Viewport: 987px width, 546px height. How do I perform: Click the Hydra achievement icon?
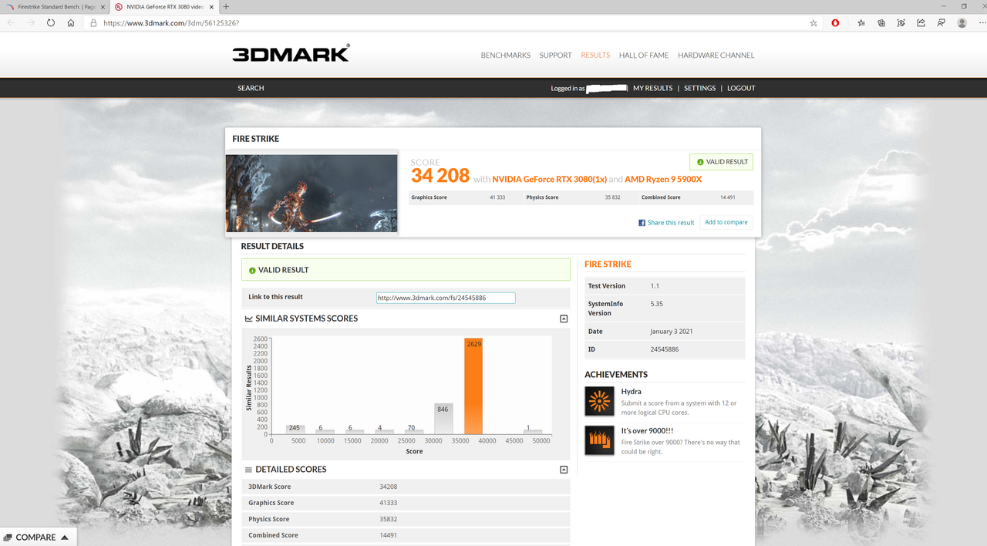[599, 401]
